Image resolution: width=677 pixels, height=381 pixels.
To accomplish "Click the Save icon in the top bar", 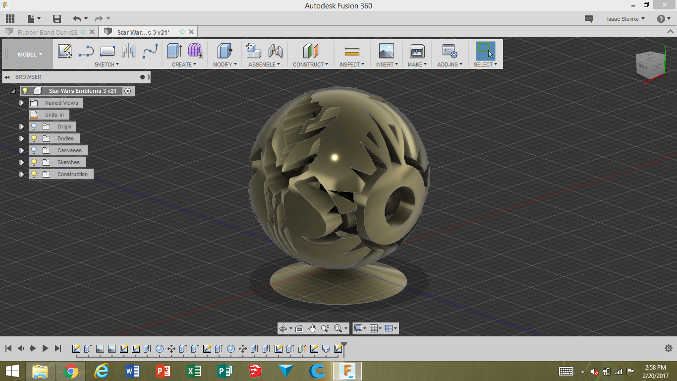I will pos(56,19).
